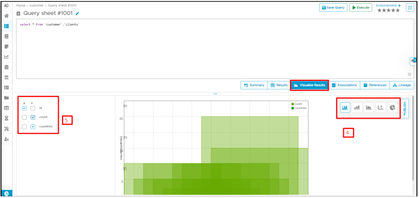
Task: Click inside the SQL query editor
Action: (215, 49)
